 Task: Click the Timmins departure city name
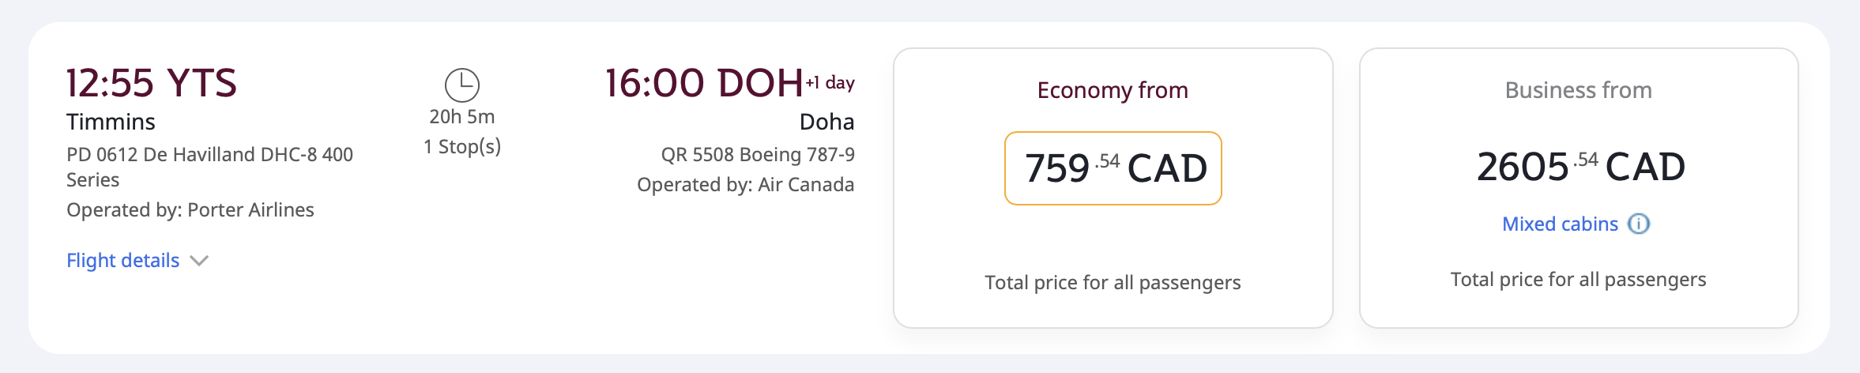tap(111, 122)
